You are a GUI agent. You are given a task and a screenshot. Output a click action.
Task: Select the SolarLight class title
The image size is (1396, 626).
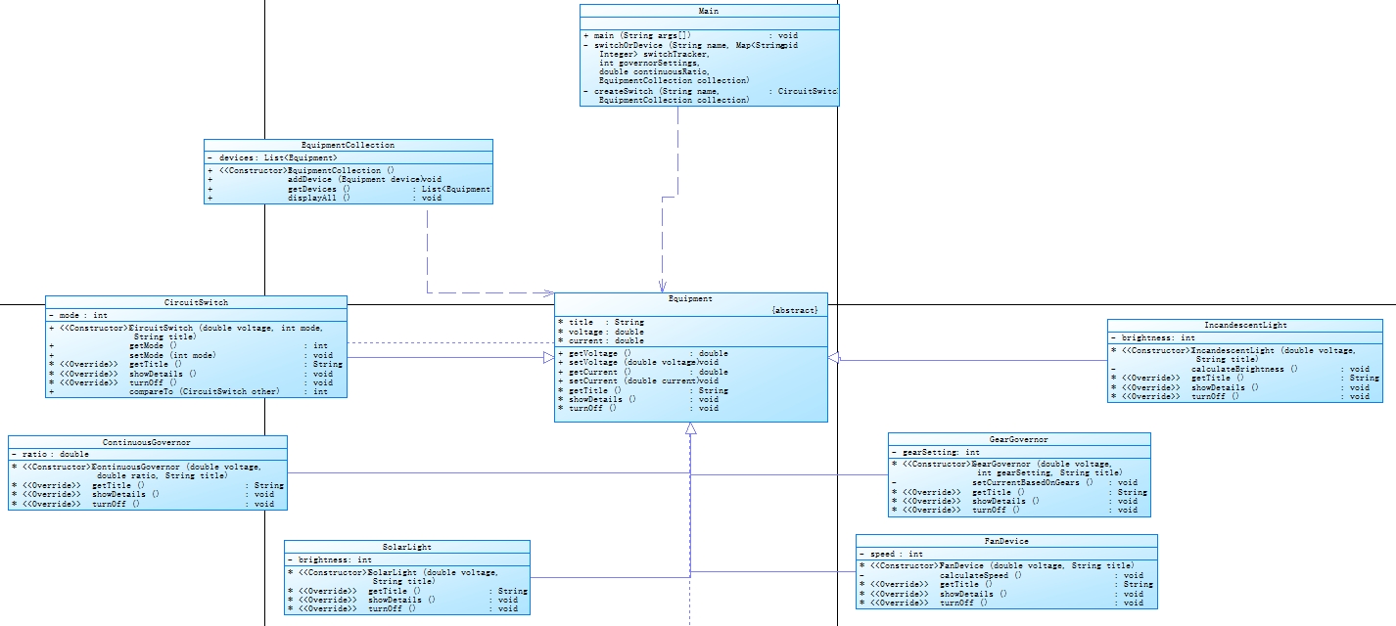(x=406, y=547)
